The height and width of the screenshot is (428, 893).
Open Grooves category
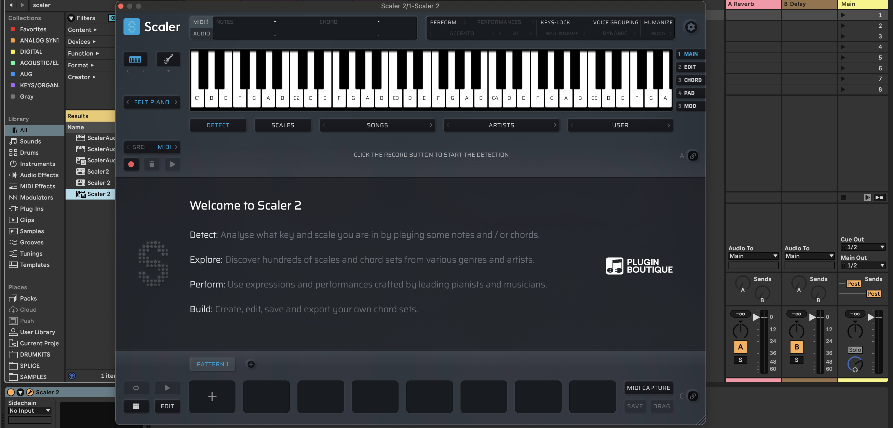[x=32, y=242]
